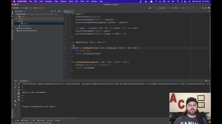
Task: Start debugging with the green bug icon
Action: point(173,8)
